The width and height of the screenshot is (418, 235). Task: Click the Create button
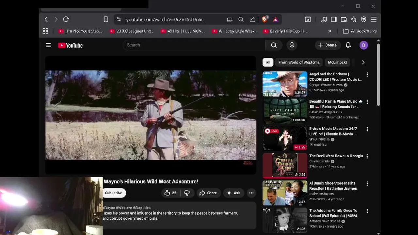click(x=328, y=45)
